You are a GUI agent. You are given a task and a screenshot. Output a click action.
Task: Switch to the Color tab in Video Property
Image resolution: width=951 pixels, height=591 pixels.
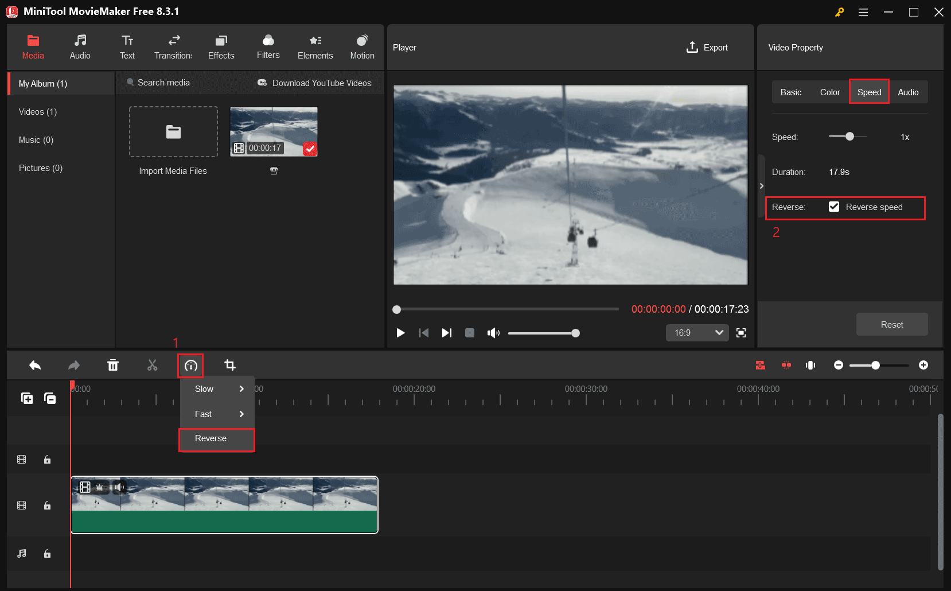click(829, 92)
